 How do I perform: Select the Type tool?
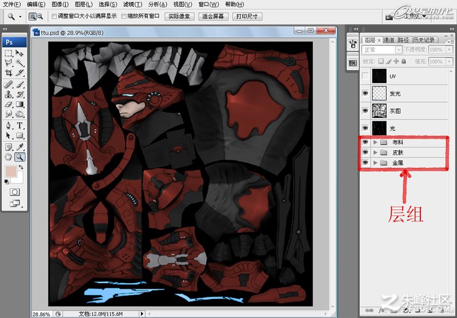(x=19, y=126)
